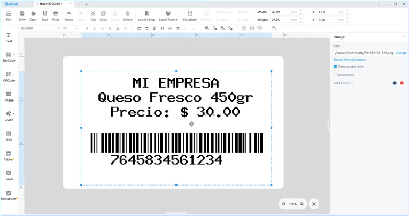Insert a Table from sidebar
This screenshot has height=216, width=409.
[x=9, y=156]
